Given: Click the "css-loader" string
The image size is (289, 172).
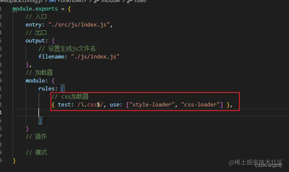Looking at the screenshot, I should (201, 105).
